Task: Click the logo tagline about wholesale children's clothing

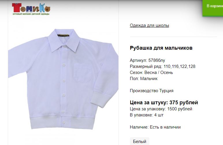Action: [x=31, y=14]
